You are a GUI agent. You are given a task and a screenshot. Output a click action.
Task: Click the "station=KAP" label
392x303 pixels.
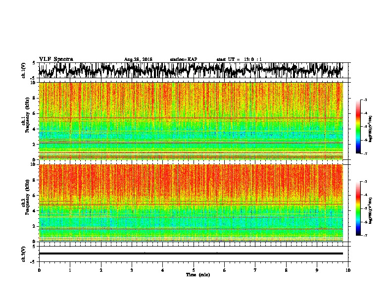(x=184, y=59)
